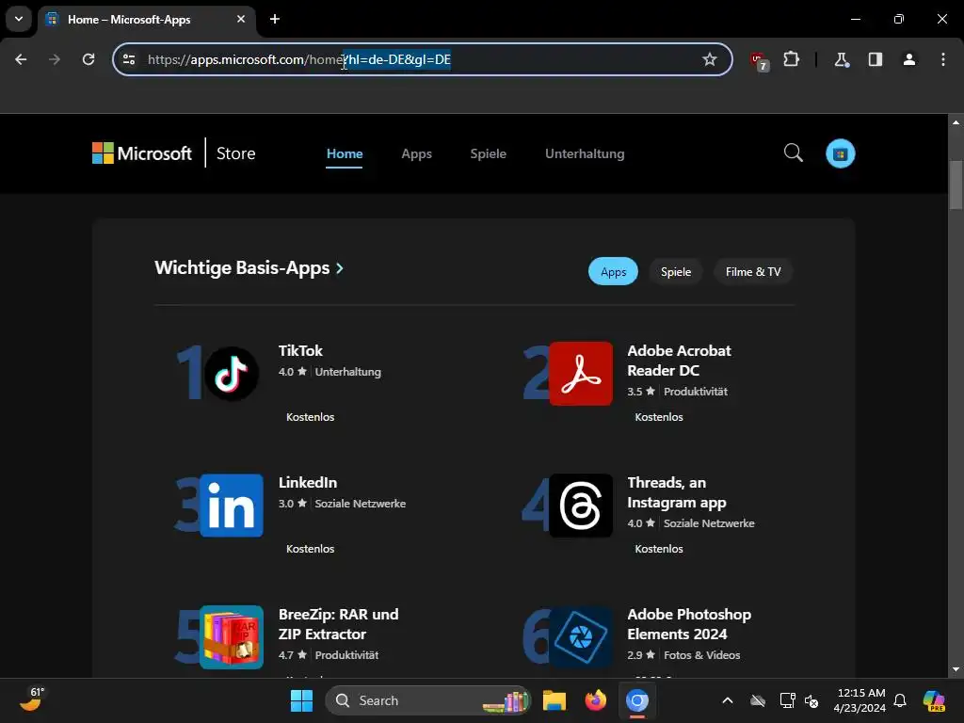Open the BreeZip app icon
The width and height of the screenshot is (964, 723).
pos(232,637)
